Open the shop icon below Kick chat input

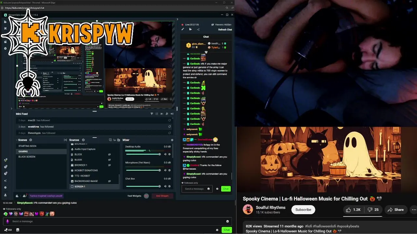click(x=18, y=230)
